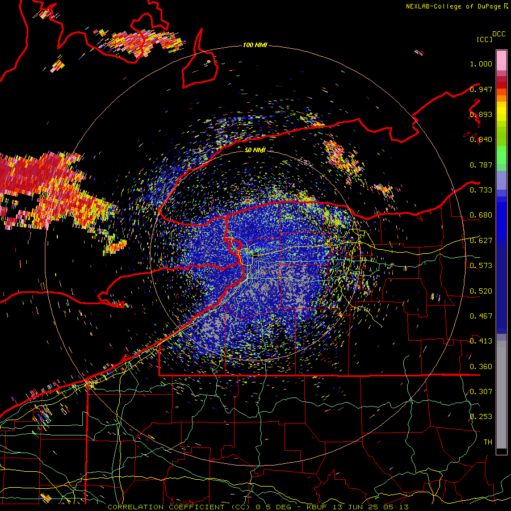Select the 0.307 legend value
The width and height of the screenshot is (511, 511).
pyautogui.click(x=481, y=392)
